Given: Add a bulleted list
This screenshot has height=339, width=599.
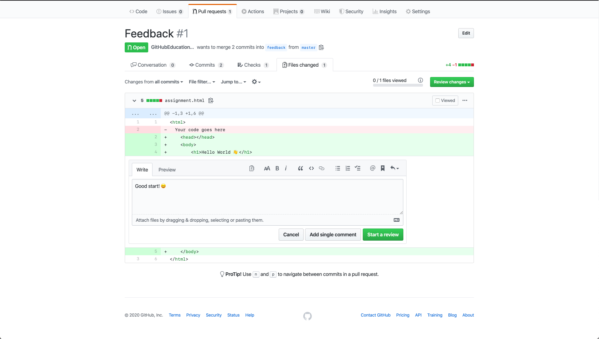Looking at the screenshot, I should (x=338, y=169).
